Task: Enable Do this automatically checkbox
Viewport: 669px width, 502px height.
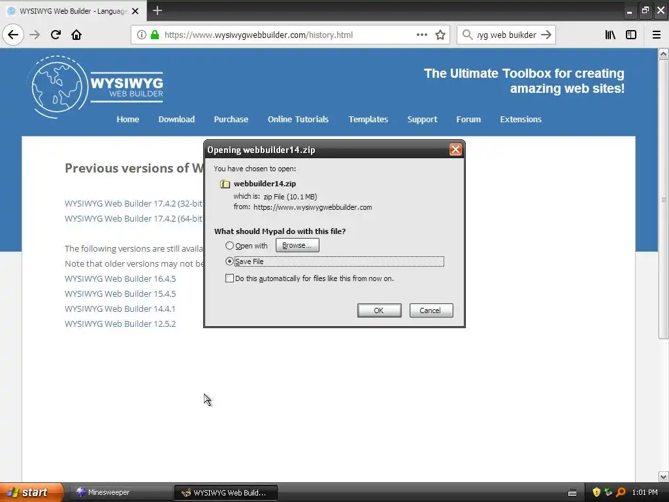Action: click(x=229, y=278)
